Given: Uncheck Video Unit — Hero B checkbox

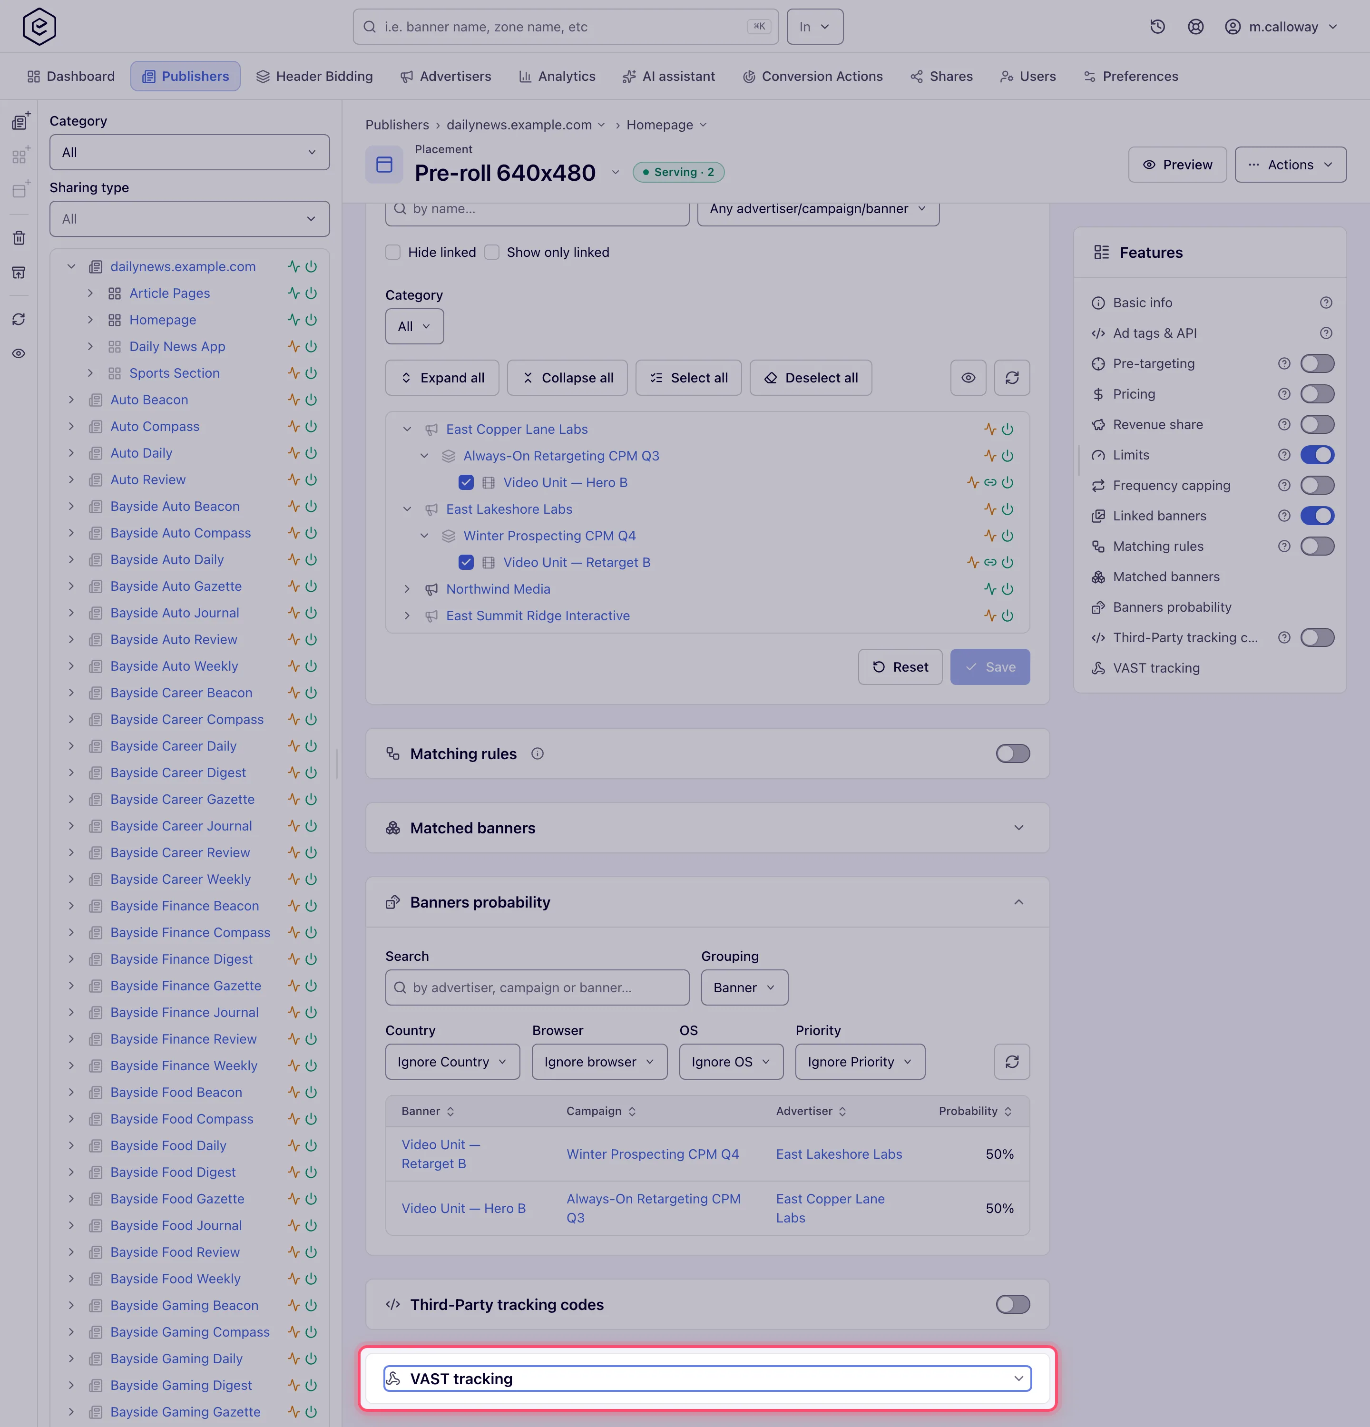Looking at the screenshot, I should [466, 483].
